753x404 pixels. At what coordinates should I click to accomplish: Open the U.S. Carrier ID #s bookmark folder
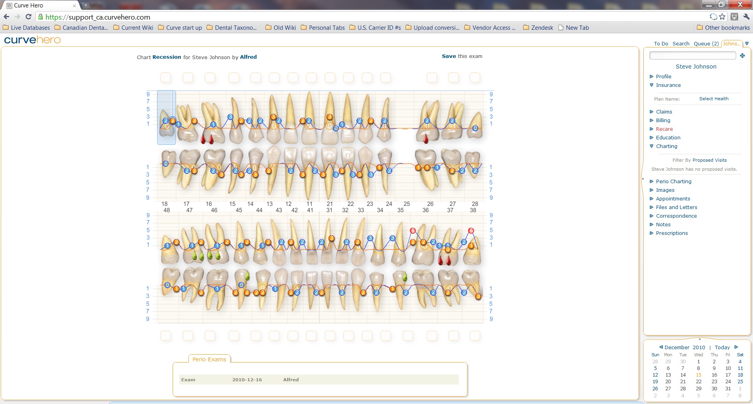click(x=375, y=28)
